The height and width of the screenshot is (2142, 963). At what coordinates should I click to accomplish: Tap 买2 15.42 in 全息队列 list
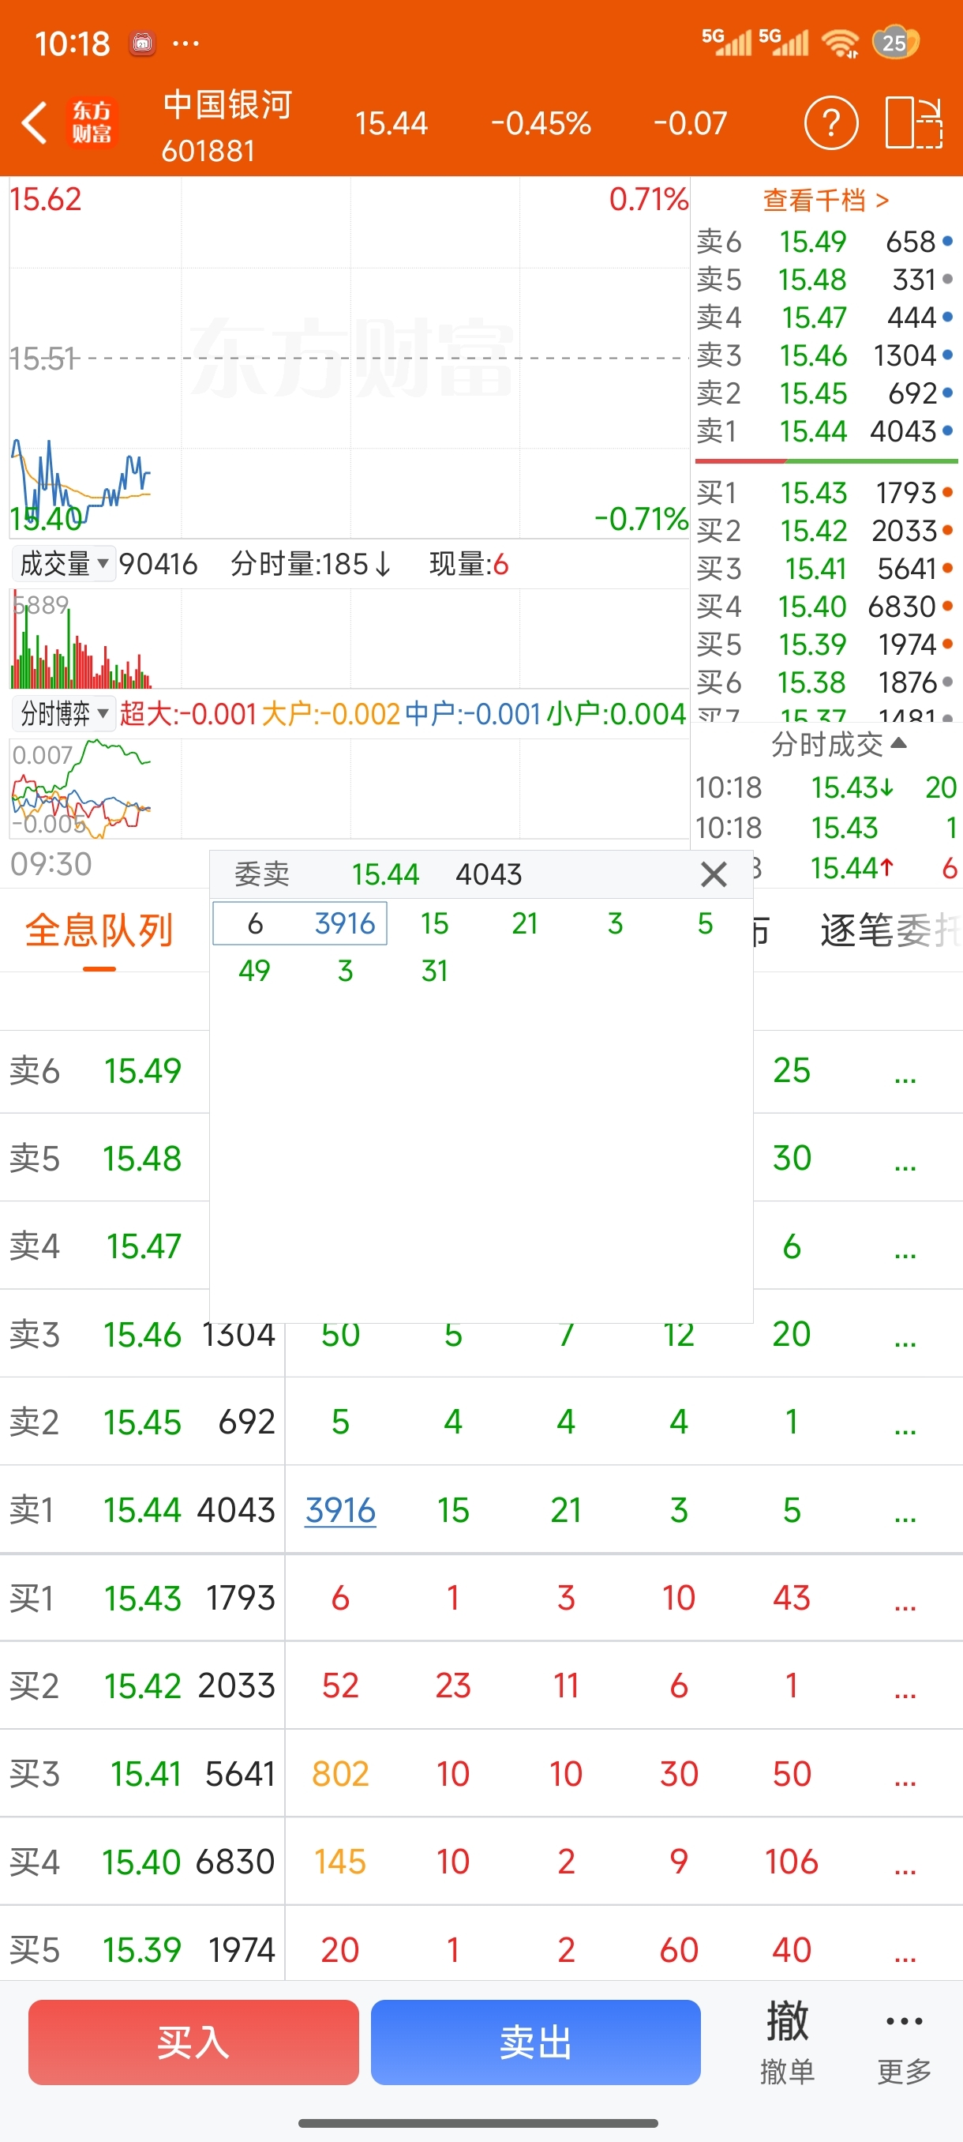tap(142, 1685)
